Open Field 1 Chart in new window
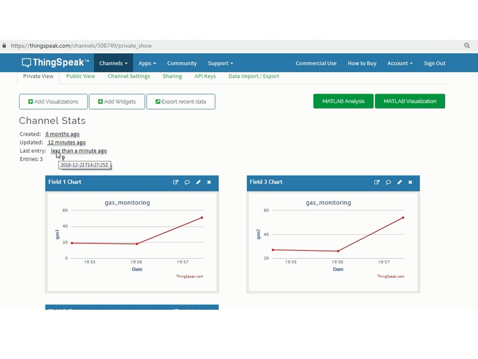 [175, 182]
